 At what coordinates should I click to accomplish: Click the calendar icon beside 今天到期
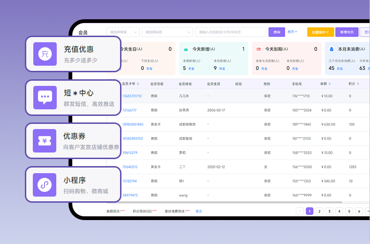258,49
